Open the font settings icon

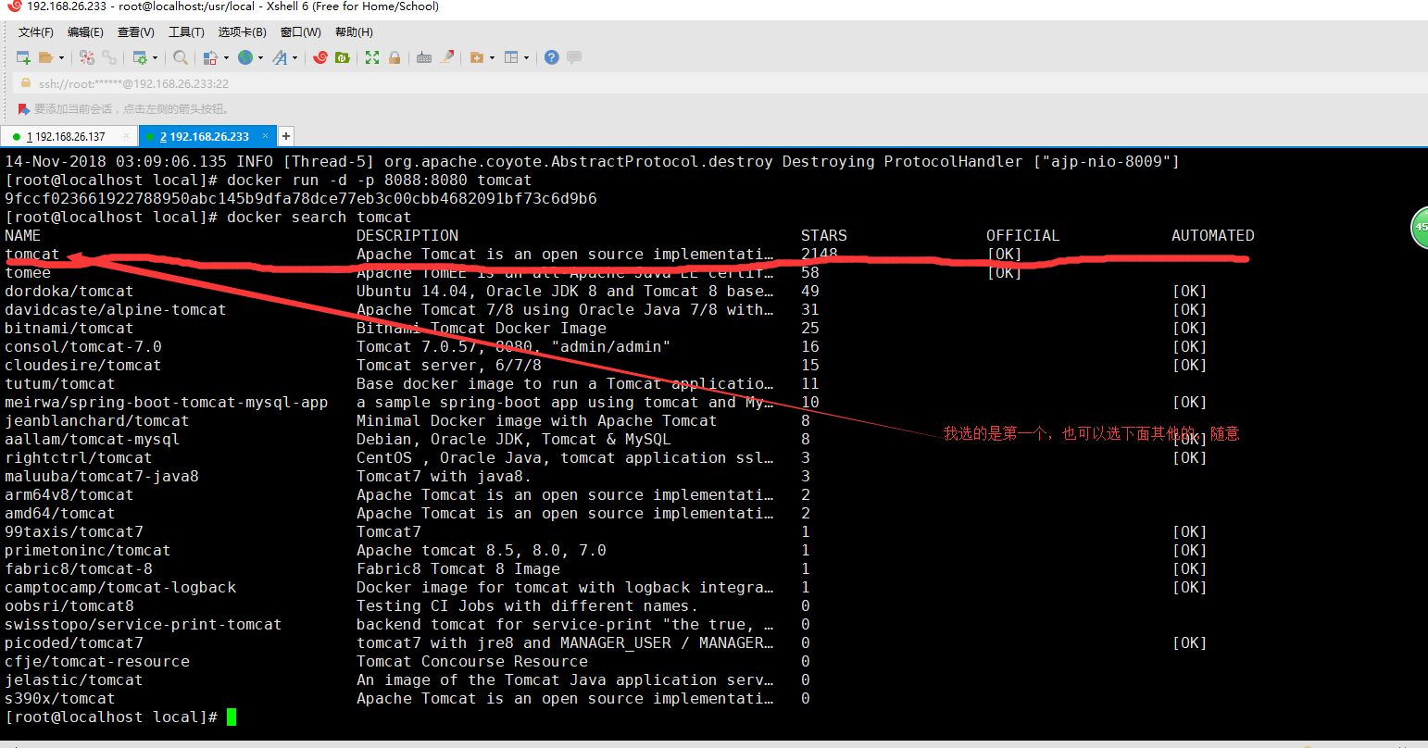(280, 57)
